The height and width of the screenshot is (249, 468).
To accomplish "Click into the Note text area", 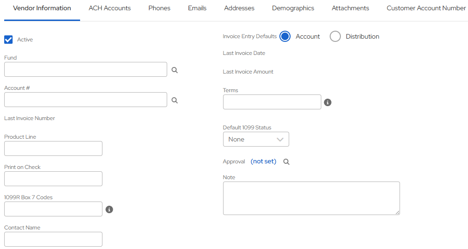I will coord(311,198).
